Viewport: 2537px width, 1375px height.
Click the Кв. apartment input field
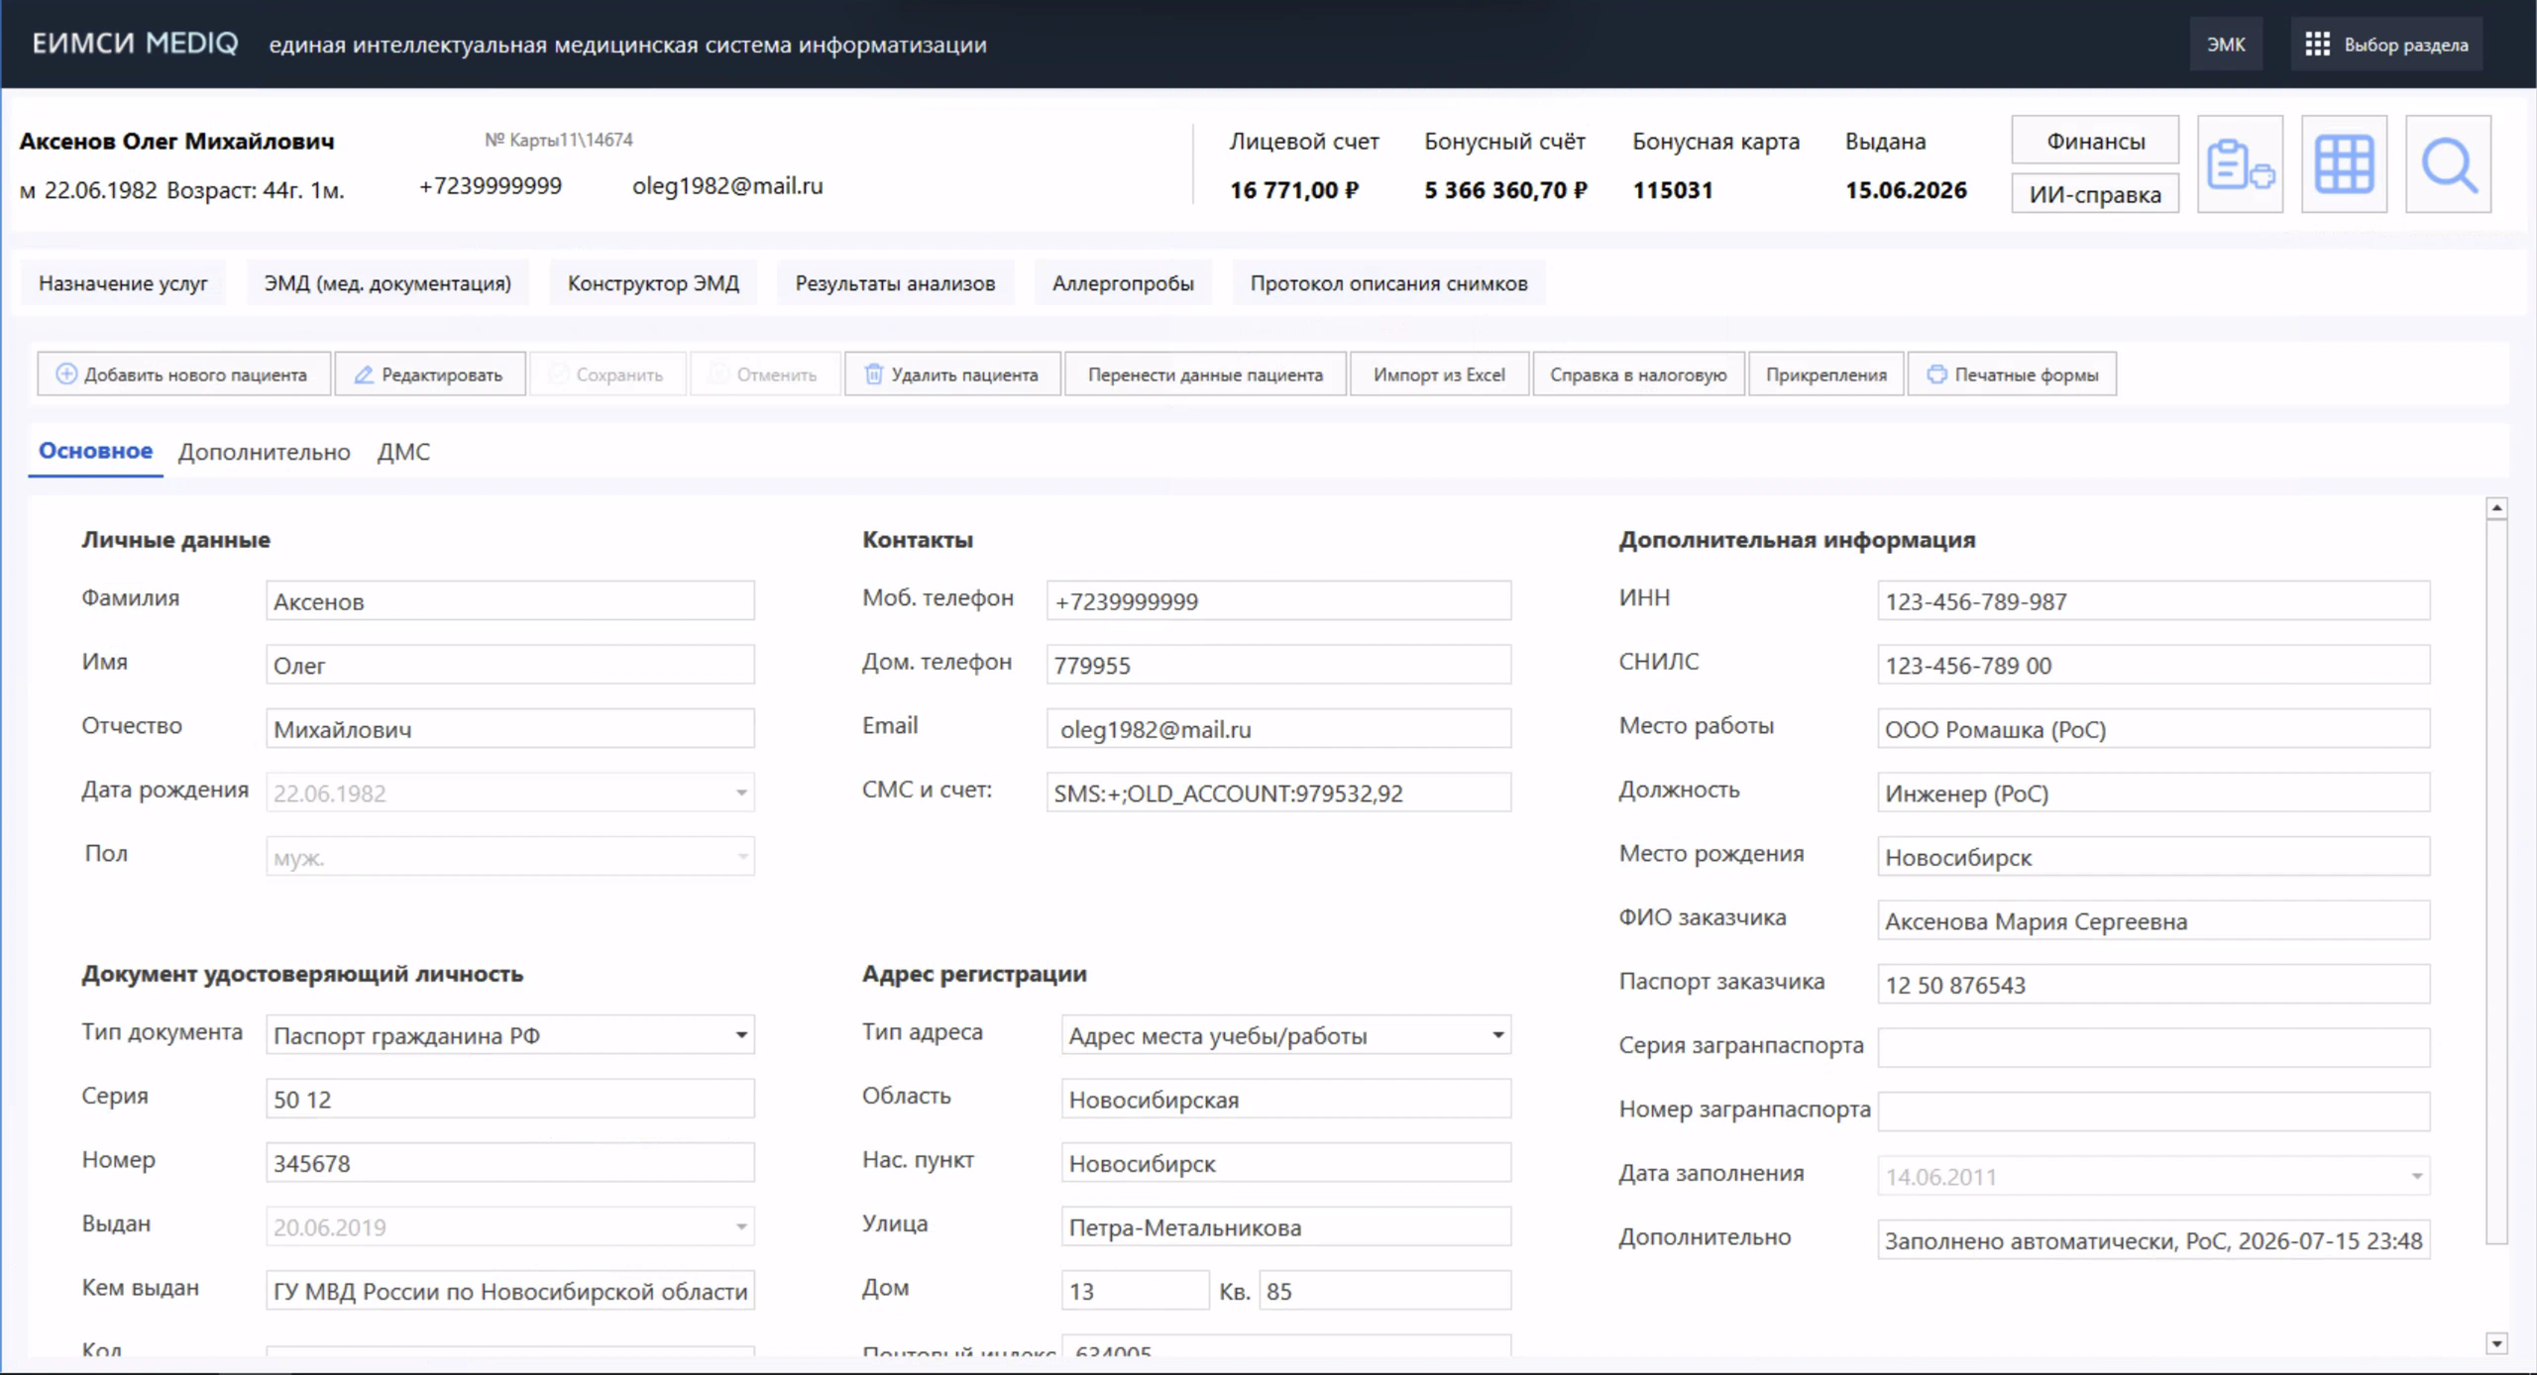pyautogui.click(x=1384, y=1291)
